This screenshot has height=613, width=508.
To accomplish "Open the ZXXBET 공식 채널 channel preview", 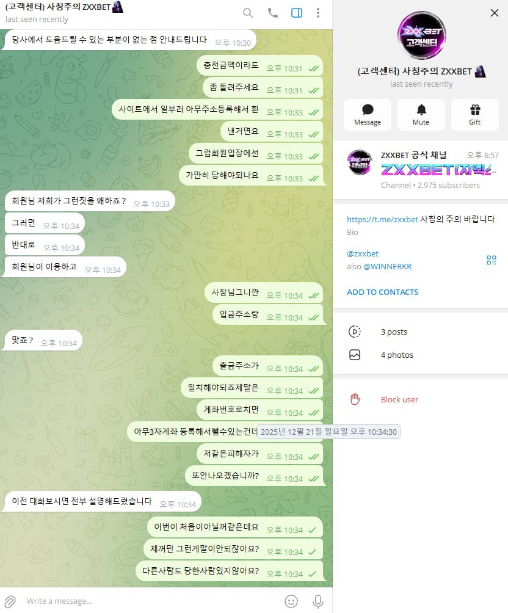I will click(x=421, y=169).
